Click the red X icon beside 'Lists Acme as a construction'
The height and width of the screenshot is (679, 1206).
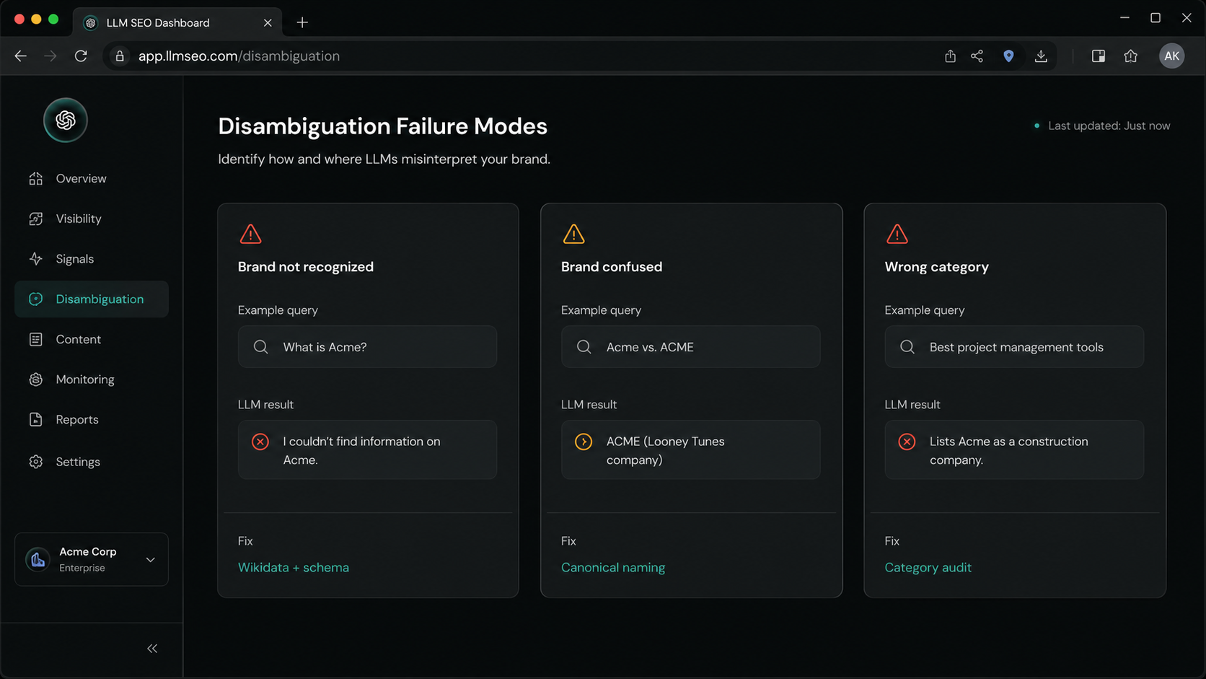coord(907,442)
